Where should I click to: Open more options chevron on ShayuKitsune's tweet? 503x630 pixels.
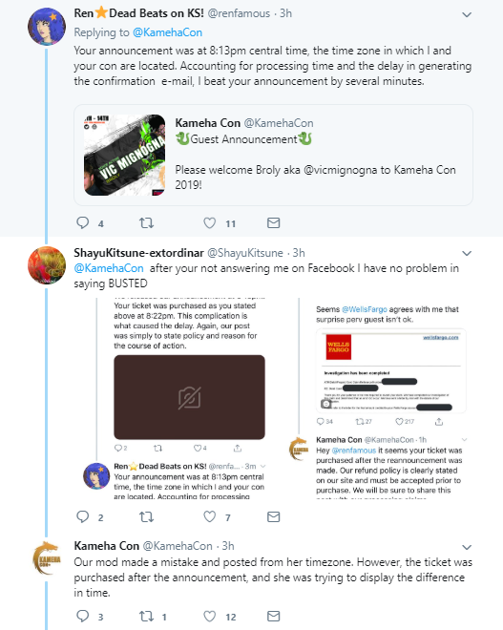[x=467, y=254]
